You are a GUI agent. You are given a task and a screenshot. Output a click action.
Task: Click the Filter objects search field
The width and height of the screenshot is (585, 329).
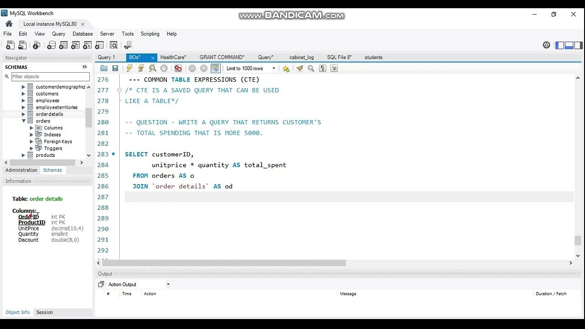[50, 77]
